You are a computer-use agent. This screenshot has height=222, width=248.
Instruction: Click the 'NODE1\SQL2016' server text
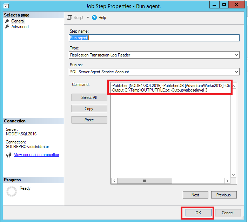[x=21, y=134]
